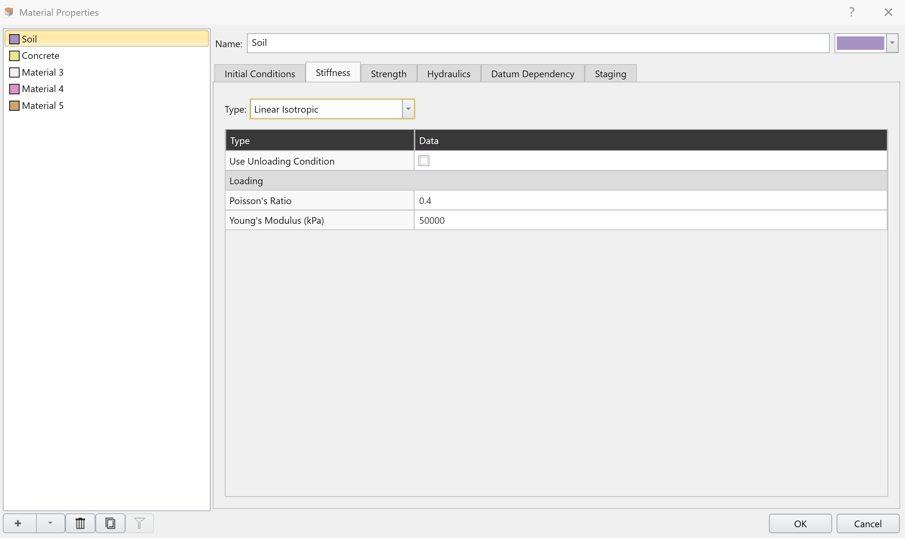
Task: Switch to the Staging tab
Action: [x=610, y=74]
